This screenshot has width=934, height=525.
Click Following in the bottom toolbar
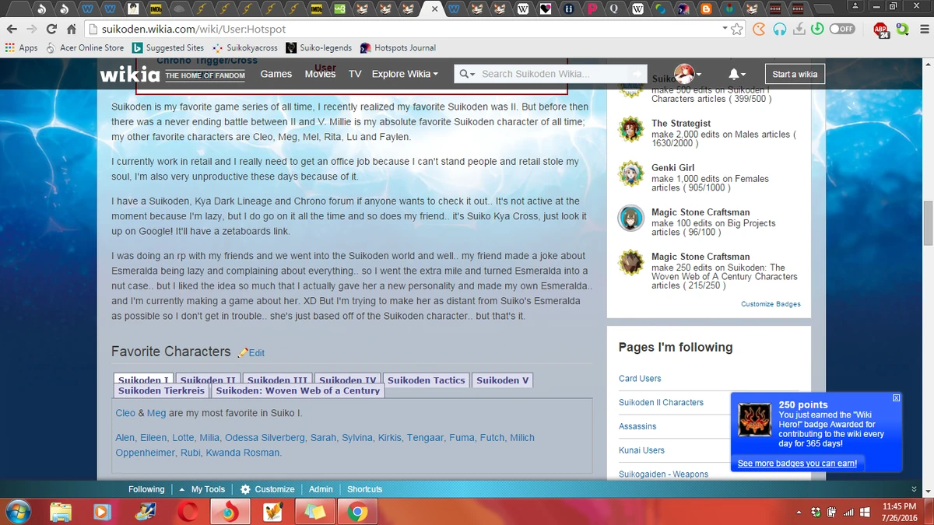tap(146, 489)
